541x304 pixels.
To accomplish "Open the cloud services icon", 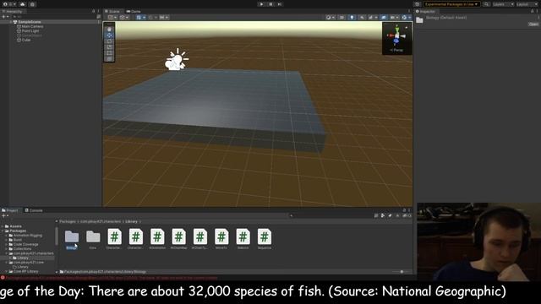I will (23, 4).
